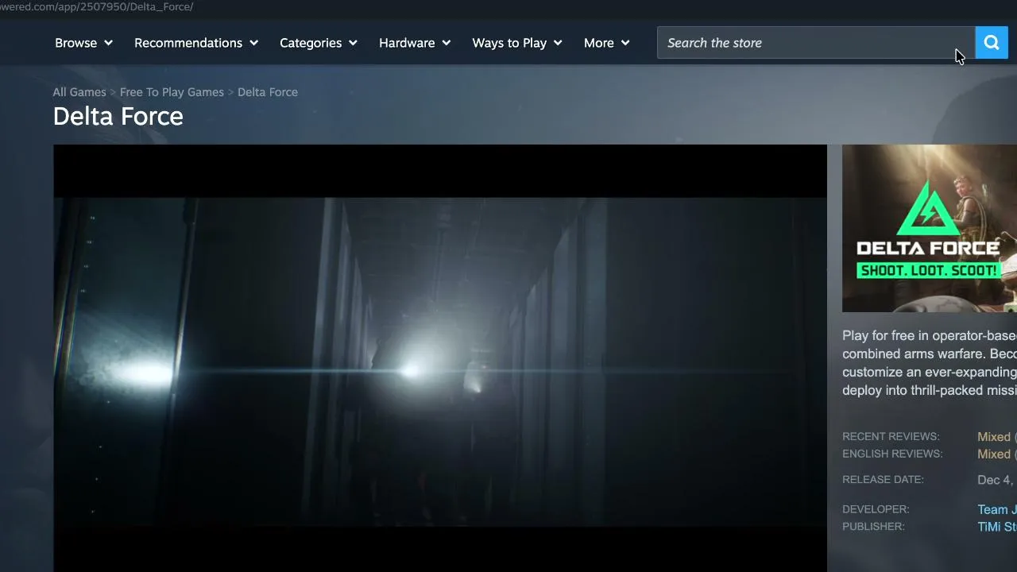Click the Delta Force trailer video

pyautogui.click(x=440, y=358)
